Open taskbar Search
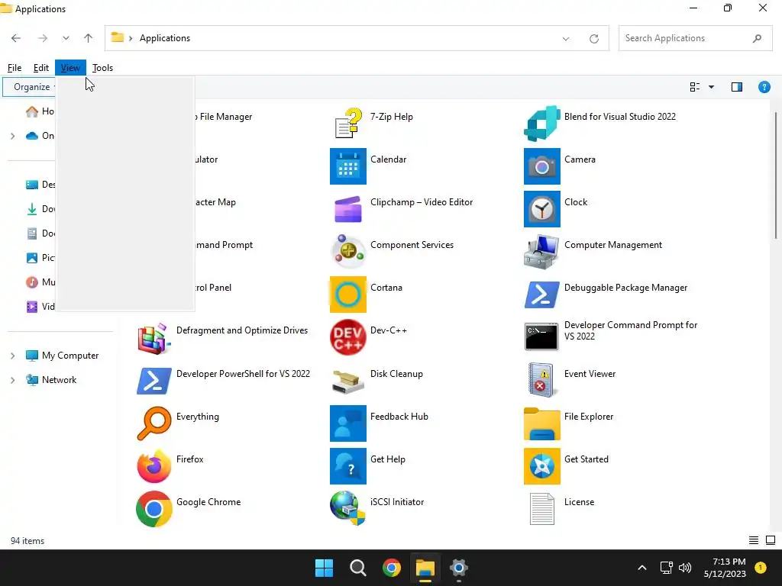782x586 pixels. click(358, 568)
